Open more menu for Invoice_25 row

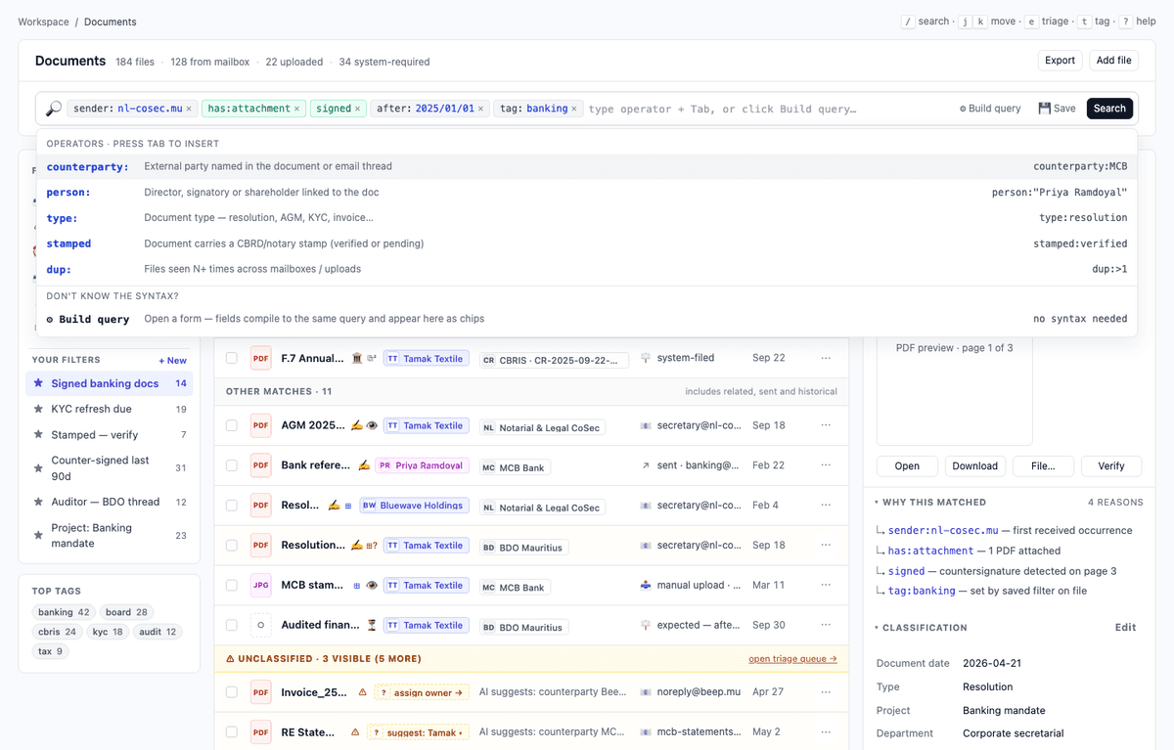click(827, 692)
